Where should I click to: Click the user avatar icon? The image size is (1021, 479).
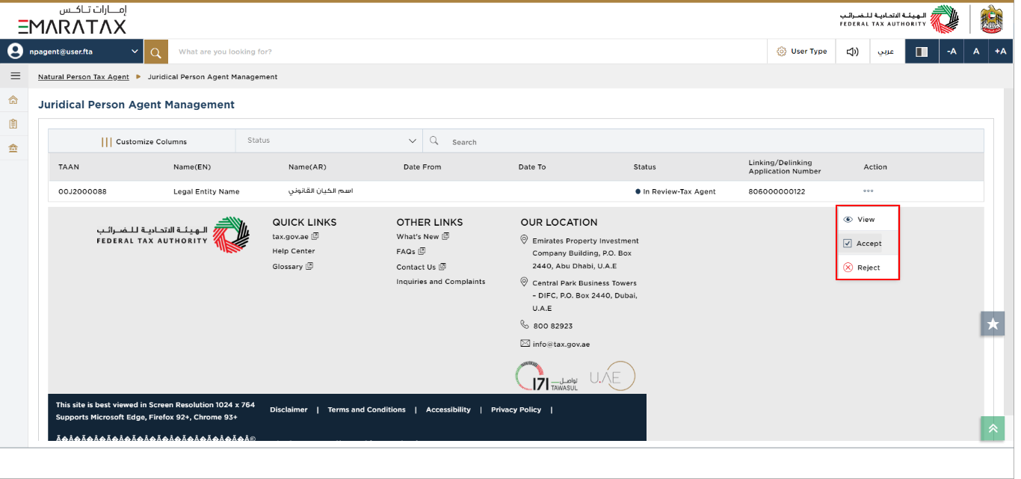tap(15, 52)
